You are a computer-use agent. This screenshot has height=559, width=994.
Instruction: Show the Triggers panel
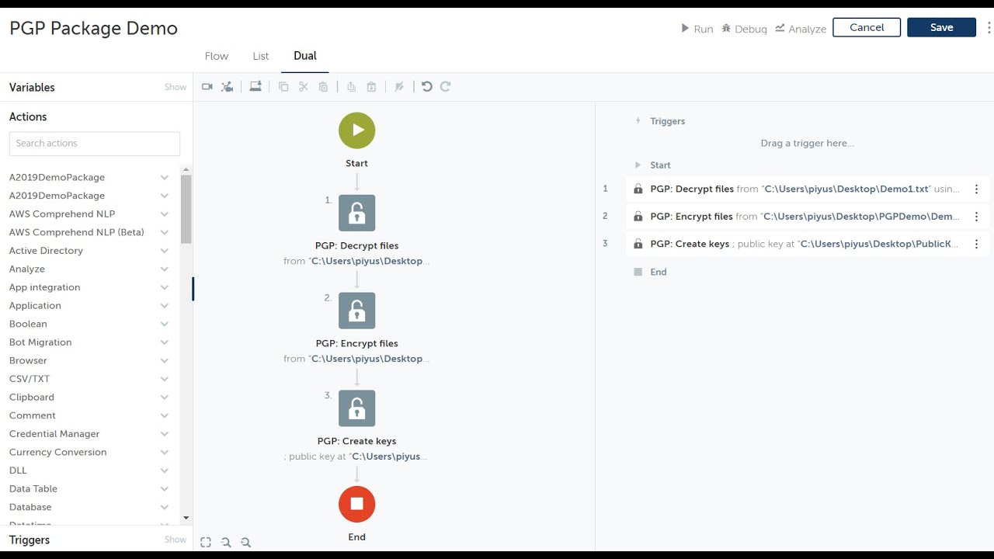tap(176, 540)
